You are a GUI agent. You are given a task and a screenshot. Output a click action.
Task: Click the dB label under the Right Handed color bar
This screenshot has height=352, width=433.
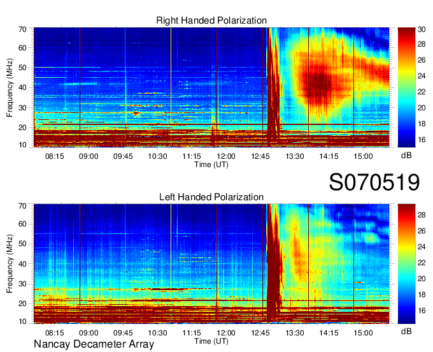pyautogui.click(x=406, y=156)
